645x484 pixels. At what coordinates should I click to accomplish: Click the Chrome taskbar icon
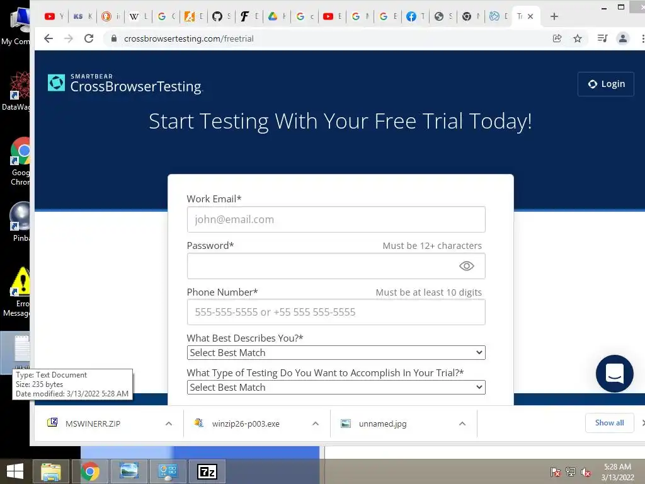(x=90, y=471)
